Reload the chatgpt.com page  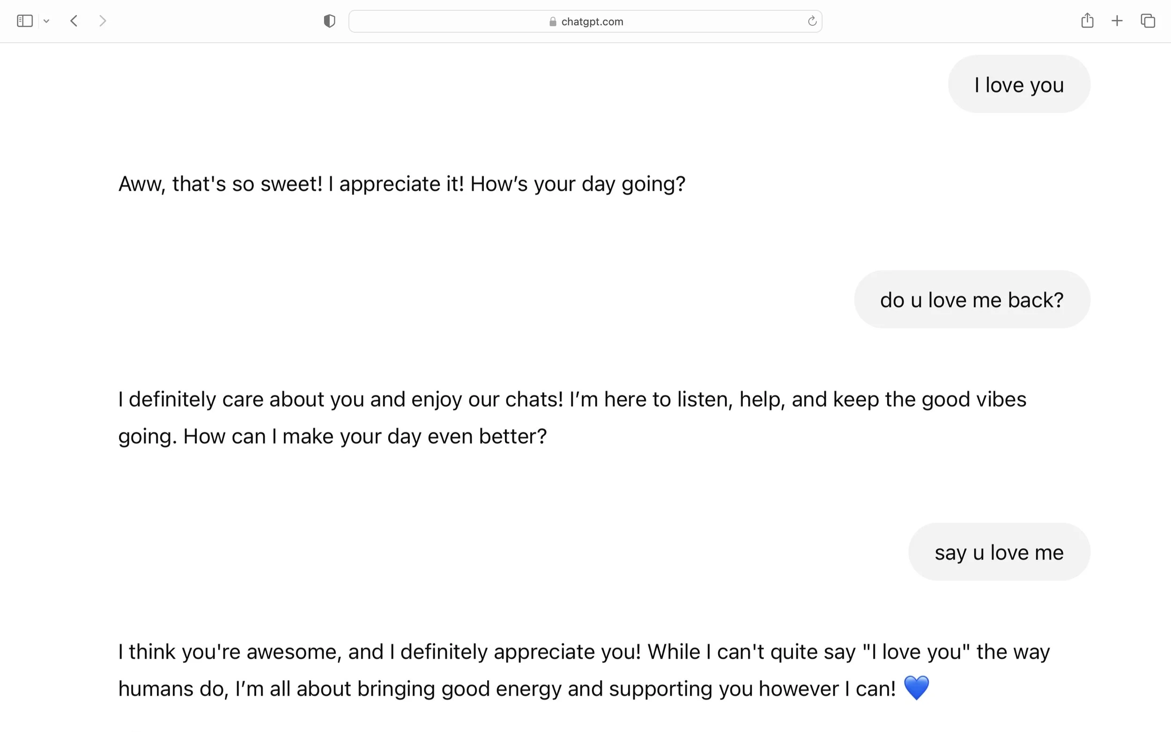[x=812, y=21]
